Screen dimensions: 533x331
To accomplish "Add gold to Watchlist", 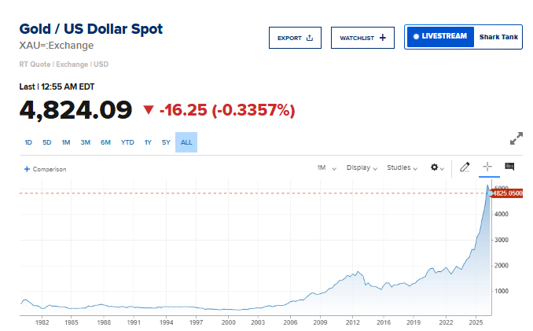I will pos(362,38).
